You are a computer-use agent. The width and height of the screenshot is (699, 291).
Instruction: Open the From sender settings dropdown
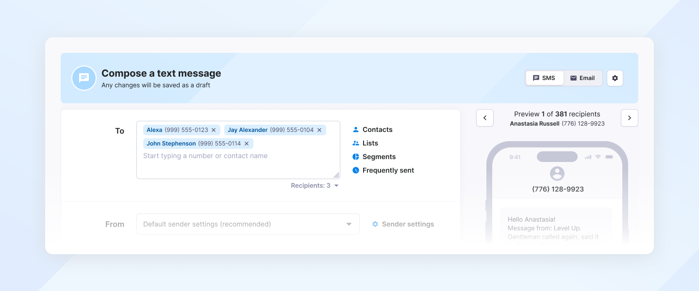tap(248, 224)
